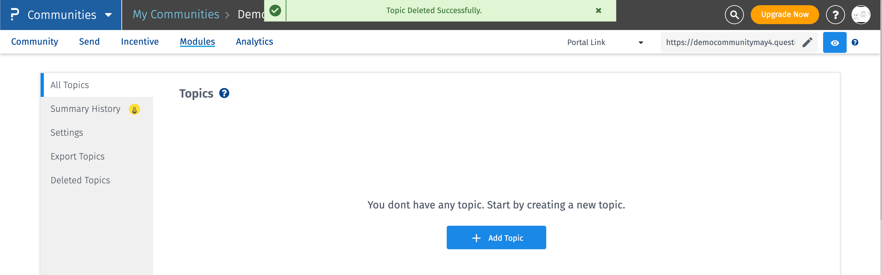The width and height of the screenshot is (882, 275).
Task: Preview portal with the eye button
Action: pyautogui.click(x=835, y=43)
